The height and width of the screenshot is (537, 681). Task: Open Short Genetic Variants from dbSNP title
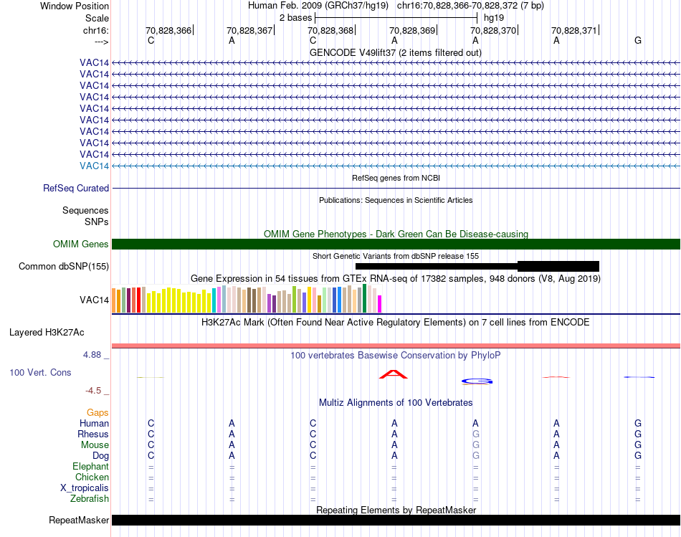pos(396,256)
